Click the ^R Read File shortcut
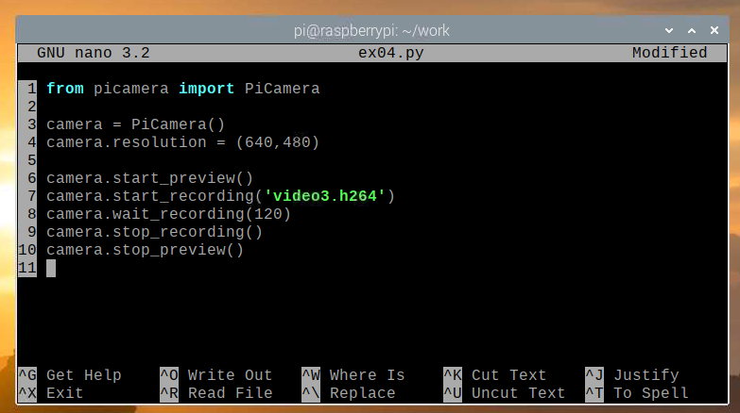 [215, 393]
